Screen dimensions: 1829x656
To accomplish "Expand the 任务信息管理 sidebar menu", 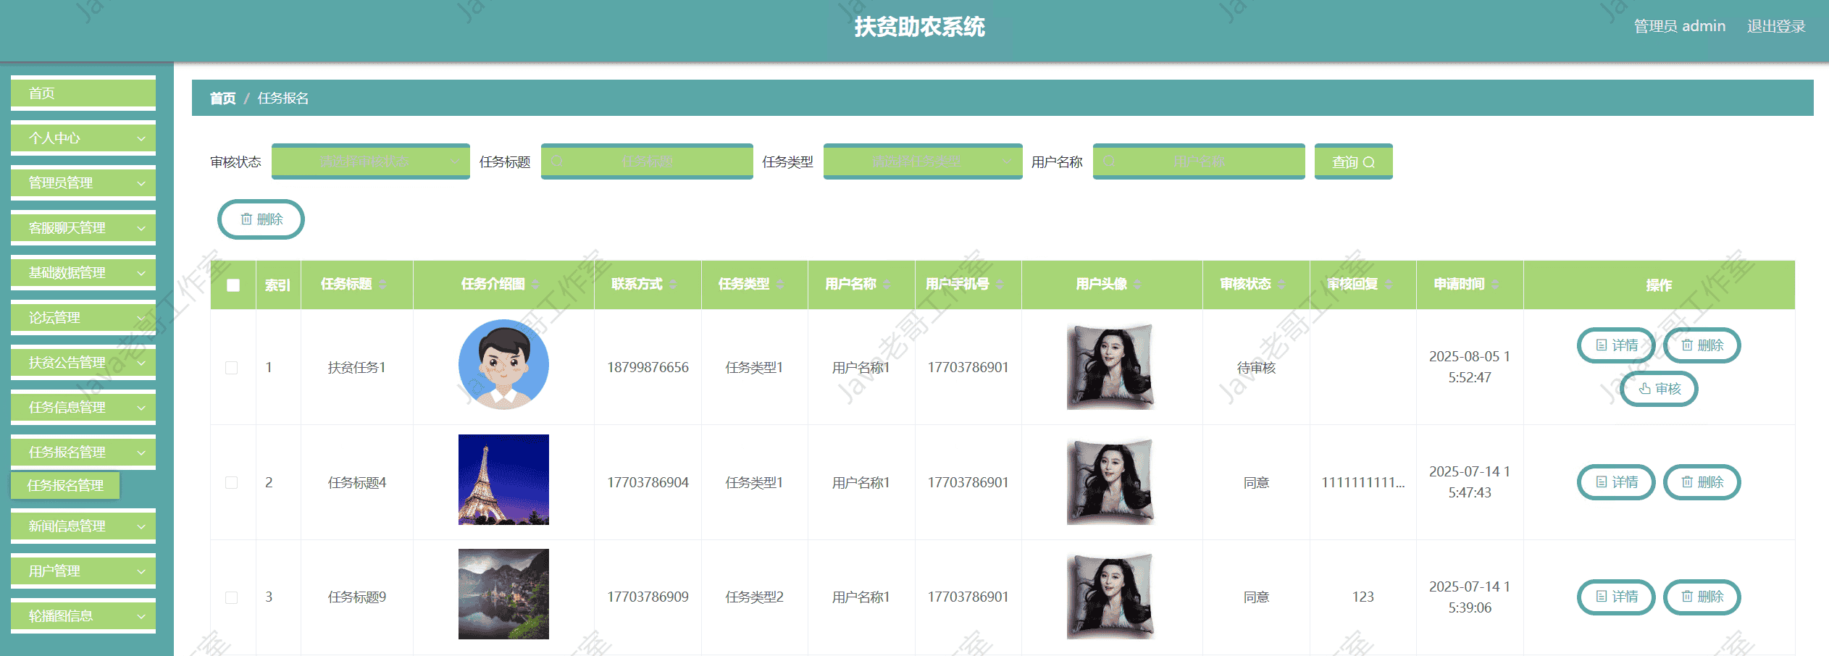I will 83,407.
